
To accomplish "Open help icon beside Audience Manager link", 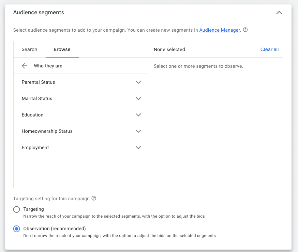I will click(x=245, y=30).
